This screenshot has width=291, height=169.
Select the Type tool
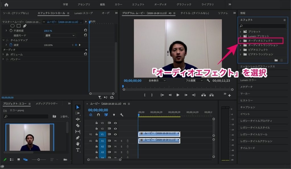tap(78, 150)
